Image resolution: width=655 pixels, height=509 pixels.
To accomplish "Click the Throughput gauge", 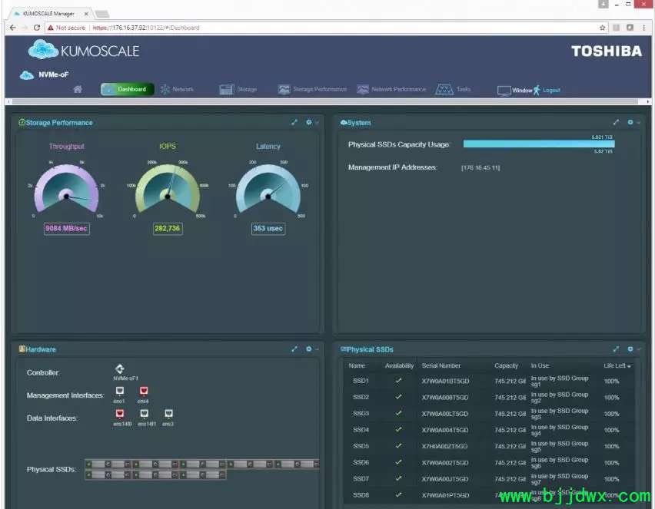I will 66,190.
